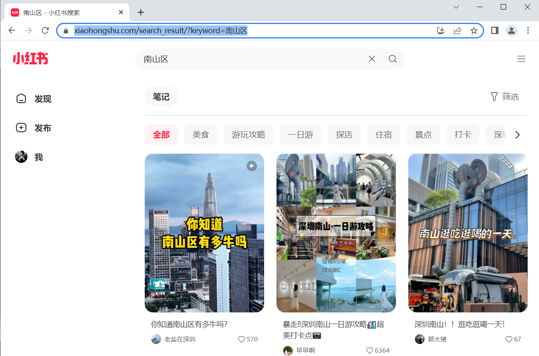539x356 pixels.
Task: Open the note titled 暴走‼️深圳南山一日游攻略
Action: pyautogui.click(x=333, y=330)
